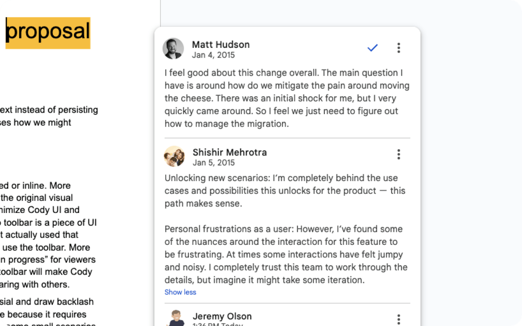Open more options on Jeremy Olson's comment

click(399, 319)
